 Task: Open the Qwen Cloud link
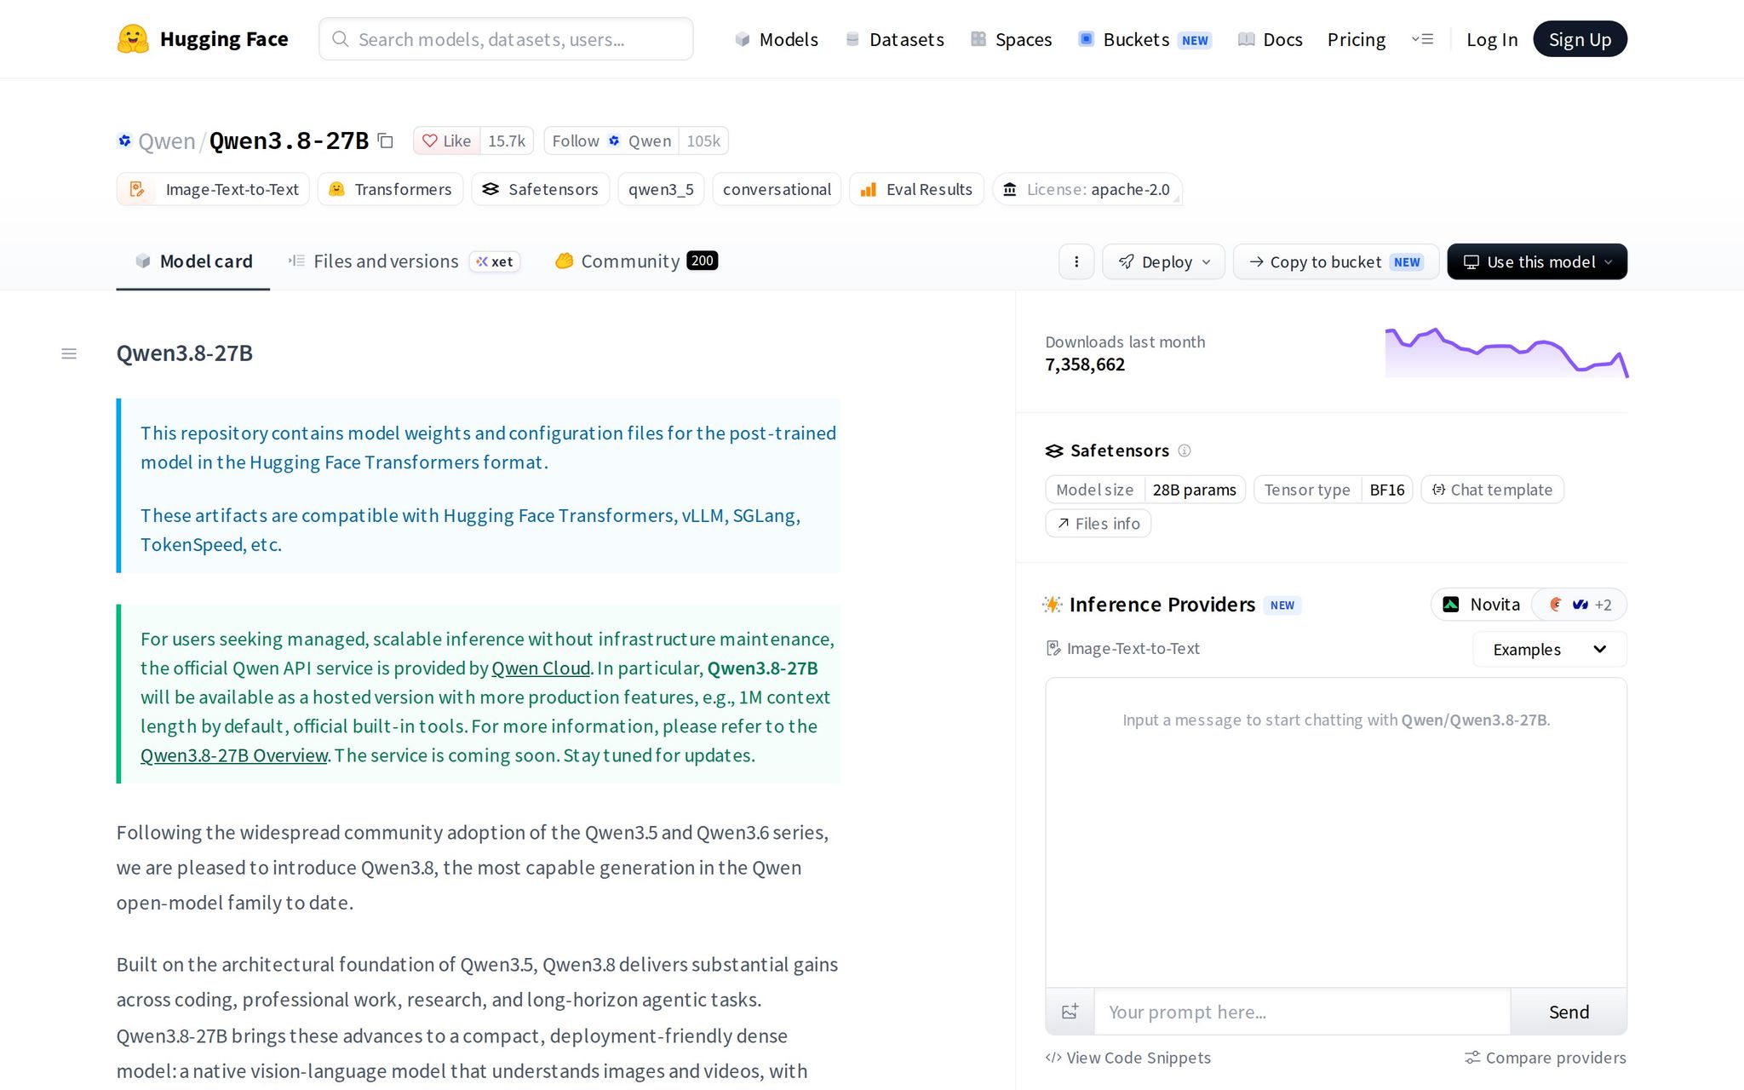[x=541, y=668]
